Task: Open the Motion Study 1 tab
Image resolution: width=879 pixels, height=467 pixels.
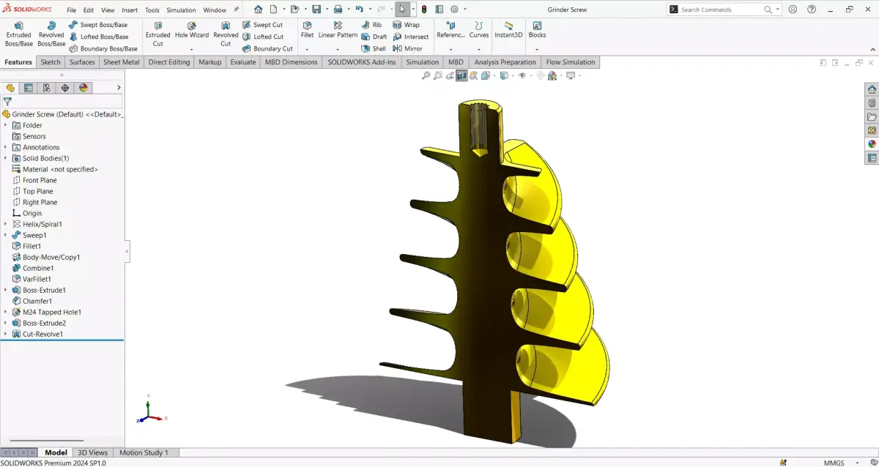Action: [144, 452]
